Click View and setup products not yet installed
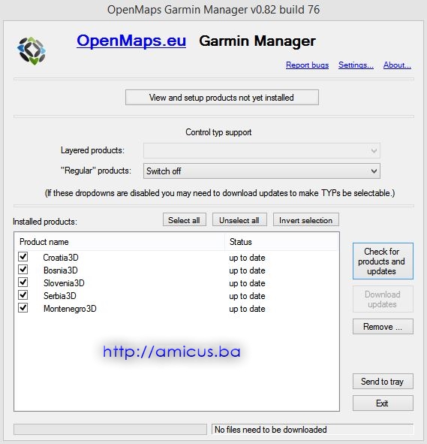The width and height of the screenshot is (427, 444). pos(222,98)
